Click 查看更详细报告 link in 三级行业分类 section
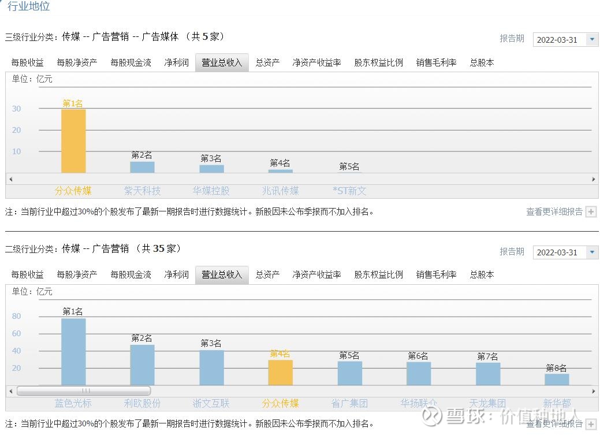The image size is (600, 435). tap(554, 212)
